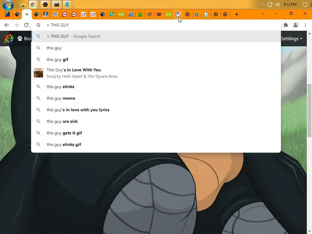This screenshot has width=312, height=234.
Task: Switch to the book page icon tab
Action: pyautogui.click(x=206, y=14)
